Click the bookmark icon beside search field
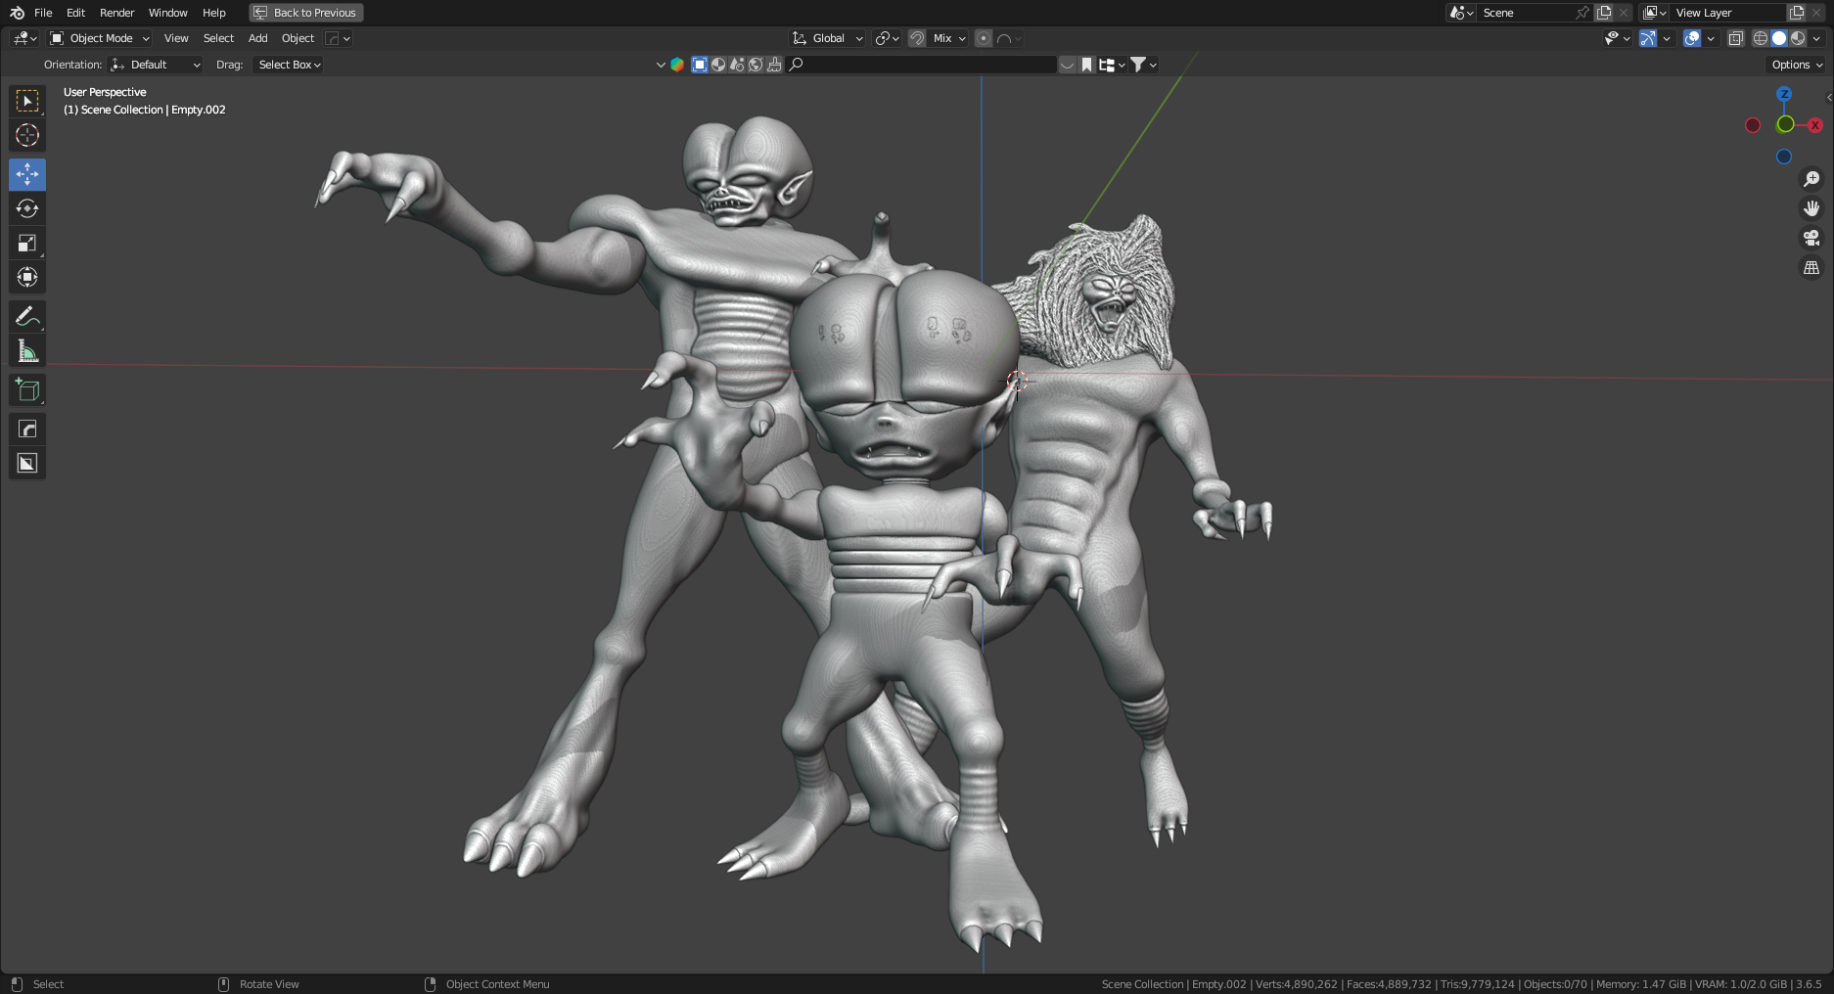The image size is (1834, 994). (1086, 65)
